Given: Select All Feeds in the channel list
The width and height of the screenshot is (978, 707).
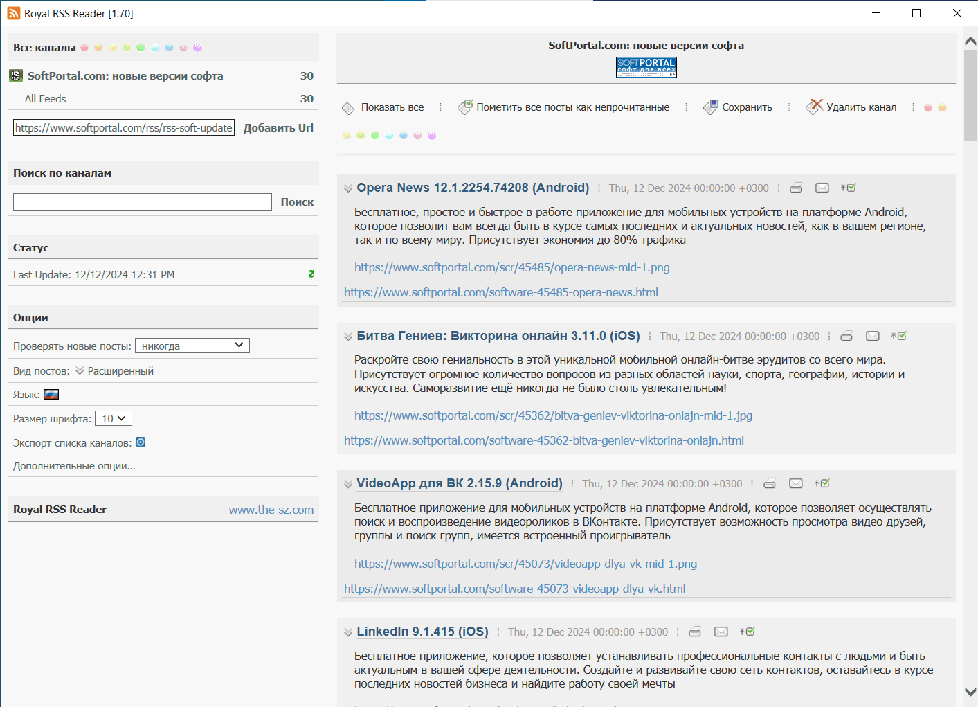Looking at the screenshot, I should pos(46,99).
